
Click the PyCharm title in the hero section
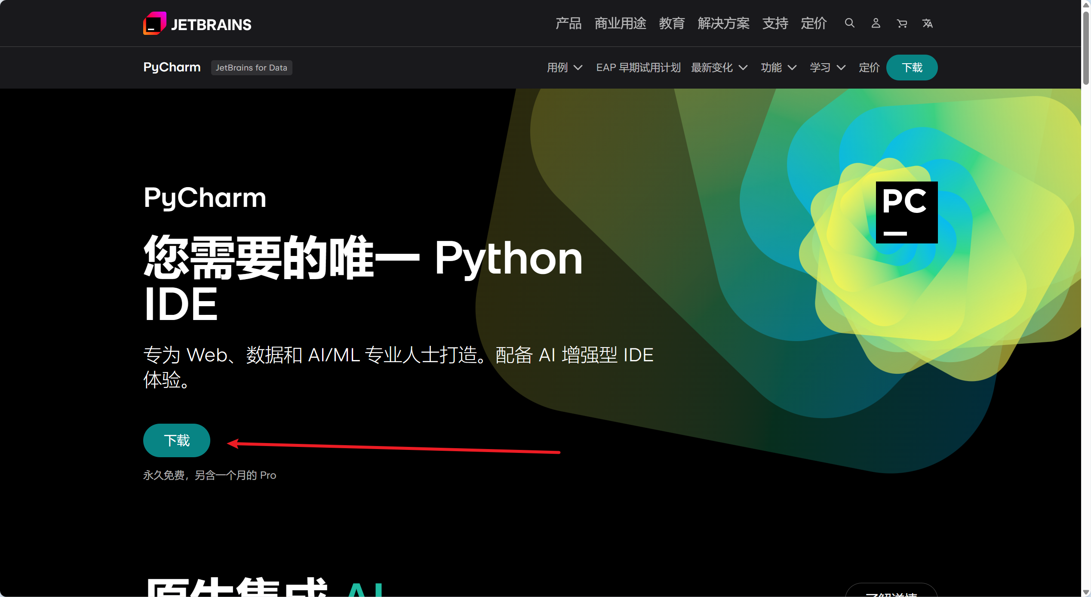click(x=205, y=198)
